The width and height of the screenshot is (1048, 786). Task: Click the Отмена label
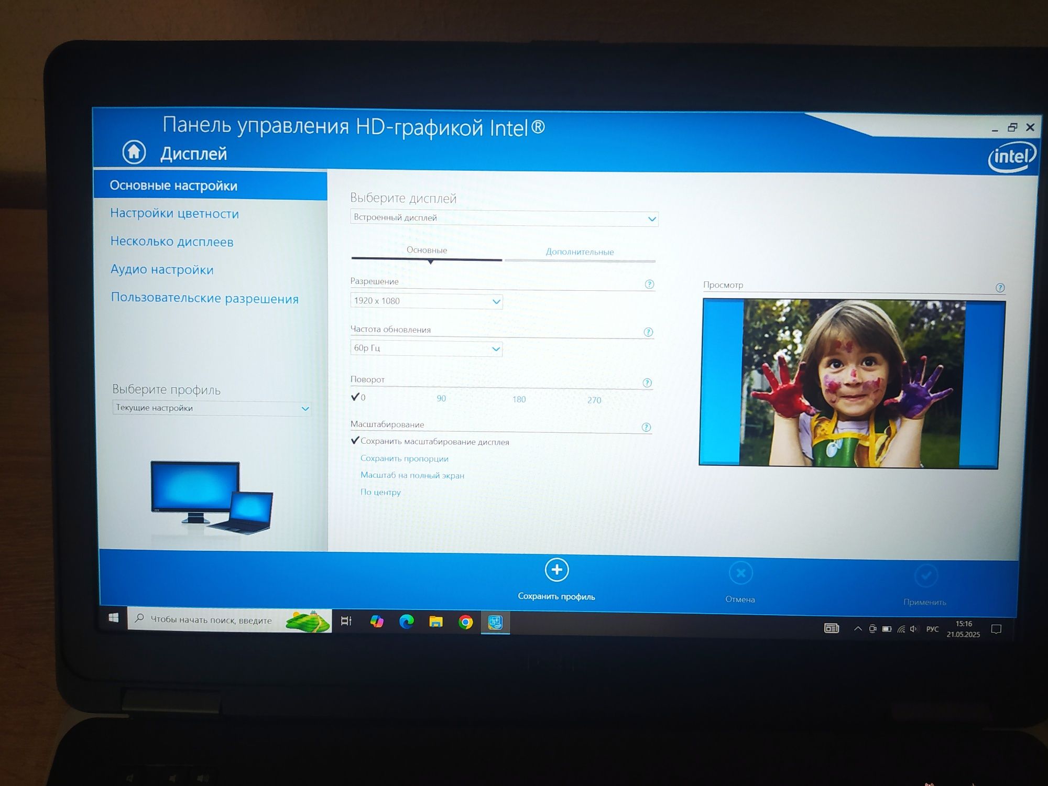(x=740, y=599)
